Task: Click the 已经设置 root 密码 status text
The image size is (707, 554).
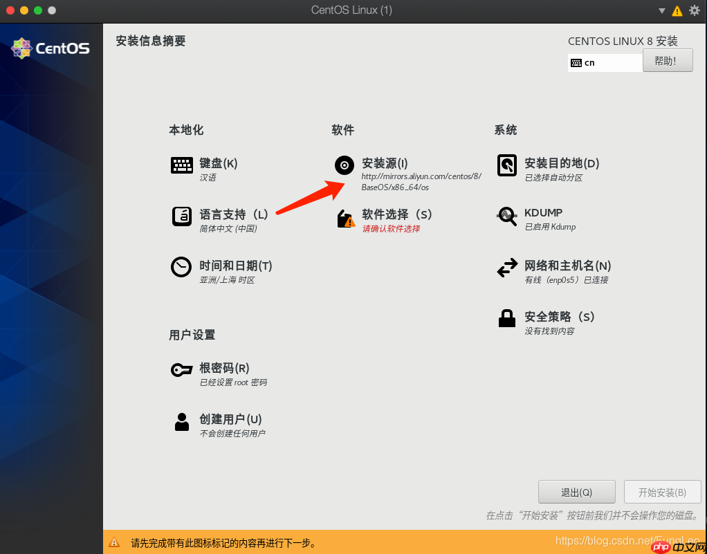Action: [233, 382]
